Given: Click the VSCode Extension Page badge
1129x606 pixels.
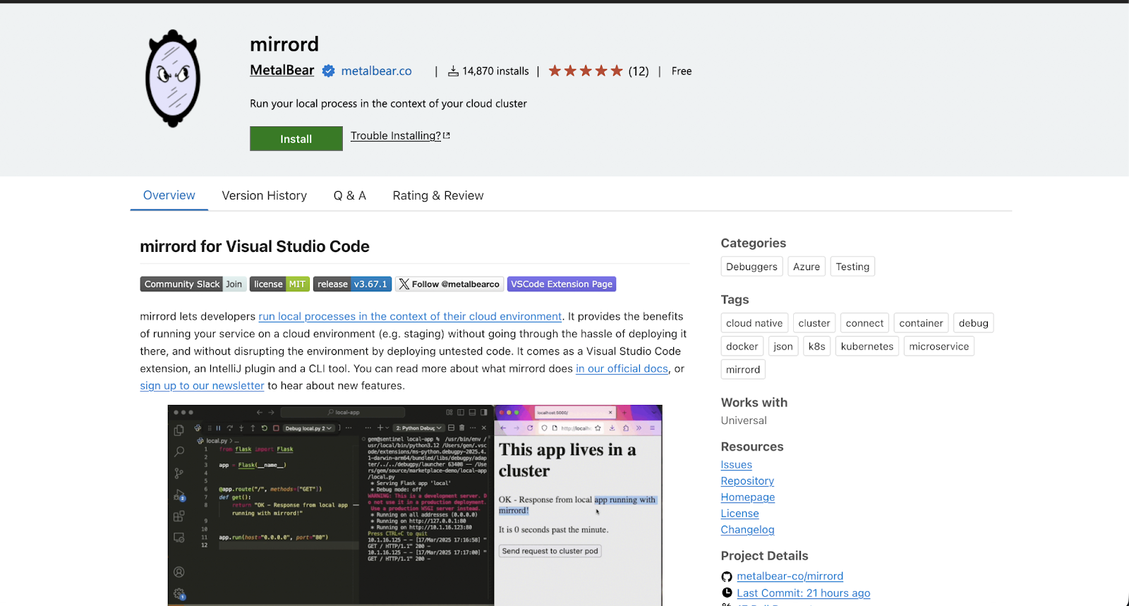Looking at the screenshot, I should click(x=562, y=284).
